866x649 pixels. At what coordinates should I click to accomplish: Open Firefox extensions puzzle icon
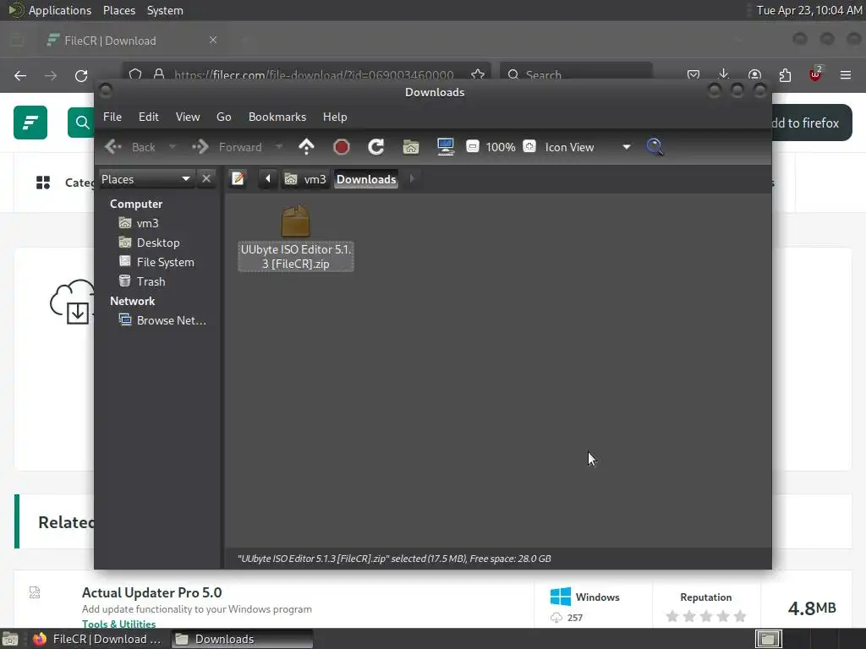(785, 75)
